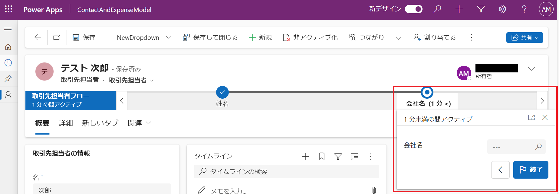This screenshot has width=559, height=194.
Task: Expand the header fields chevron beside owner
Action: click(531, 69)
